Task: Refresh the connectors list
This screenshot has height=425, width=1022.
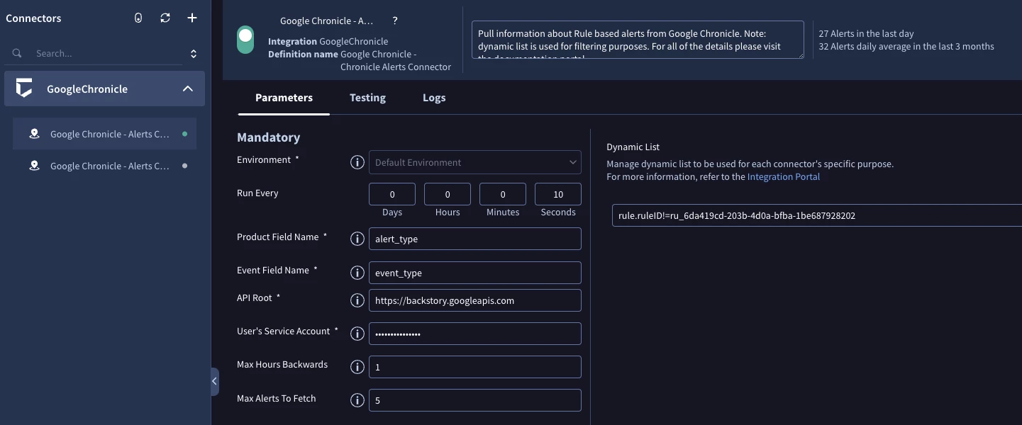Action: (165, 18)
